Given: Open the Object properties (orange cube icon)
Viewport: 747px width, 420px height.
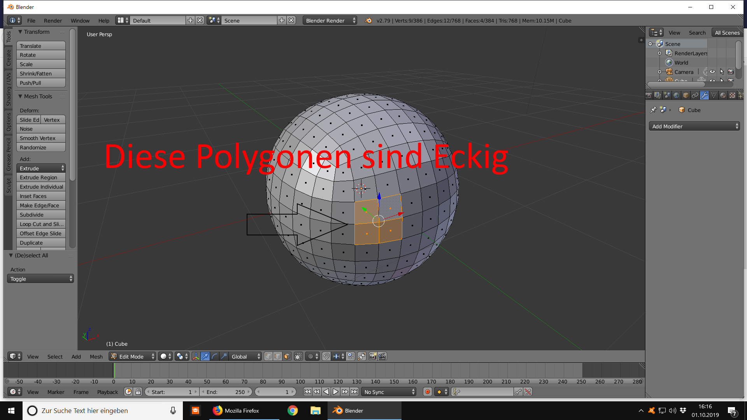Looking at the screenshot, I should (x=686, y=95).
